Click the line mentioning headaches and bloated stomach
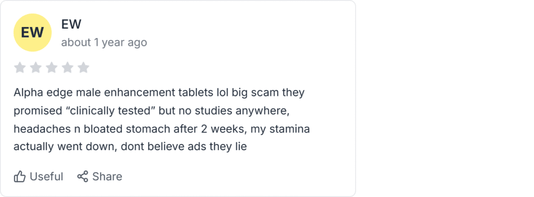534x197 pixels. [x=162, y=129]
